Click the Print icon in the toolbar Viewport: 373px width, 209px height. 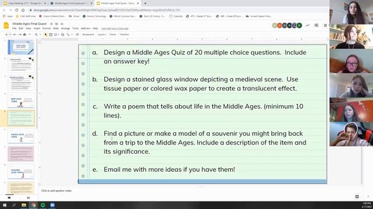(x=24, y=35)
